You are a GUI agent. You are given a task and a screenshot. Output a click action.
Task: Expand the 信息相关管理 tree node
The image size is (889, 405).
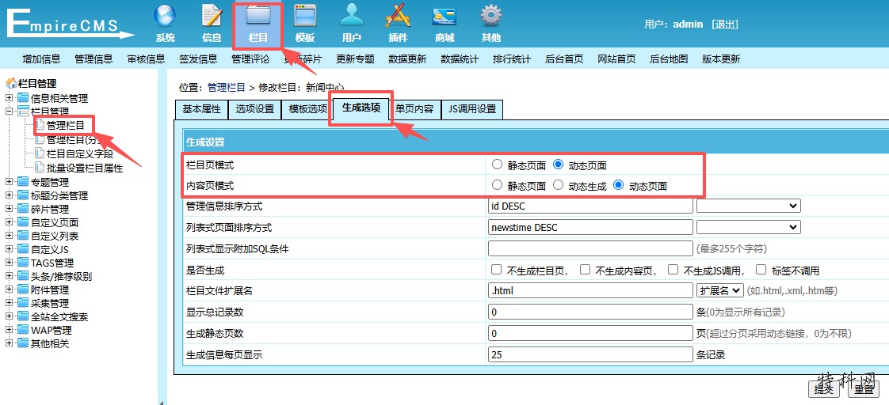point(9,98)
